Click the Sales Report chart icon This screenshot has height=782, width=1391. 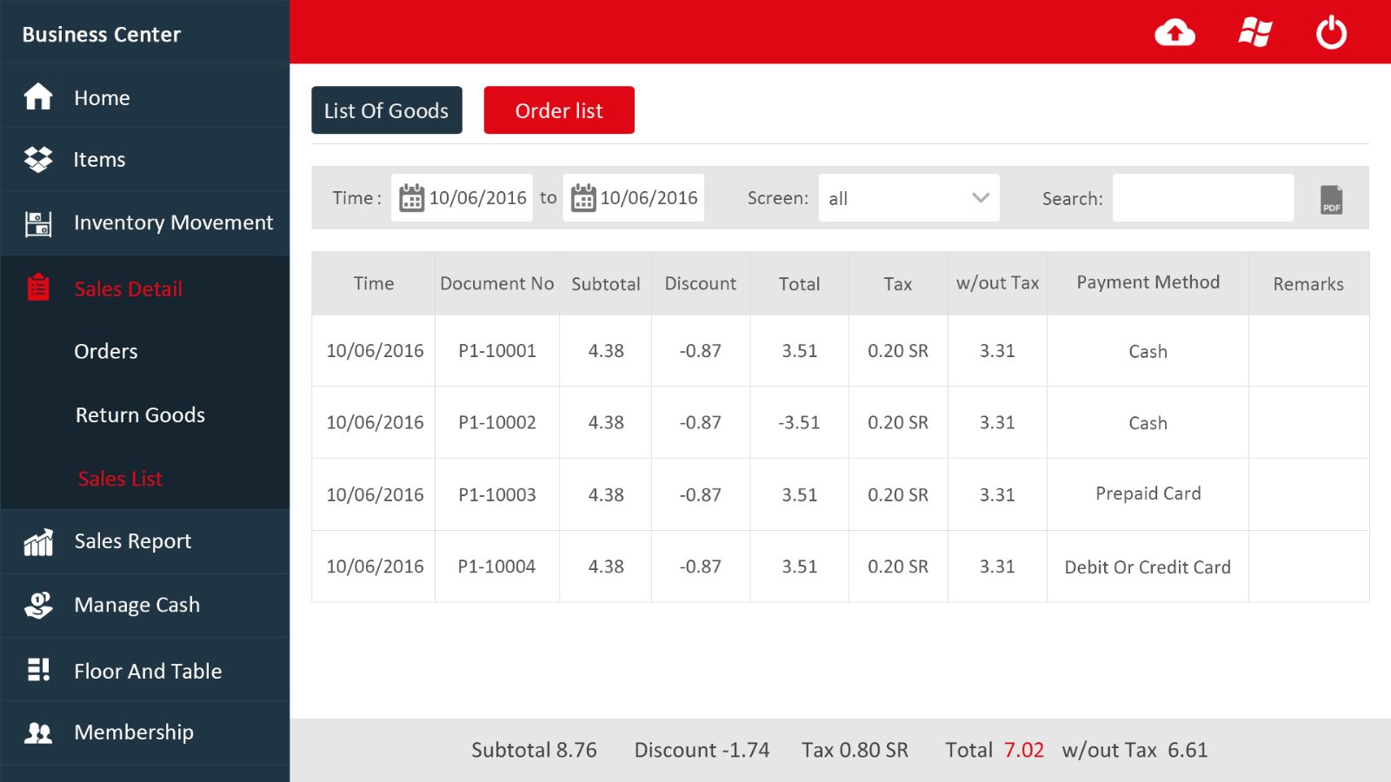pos(38,542)
